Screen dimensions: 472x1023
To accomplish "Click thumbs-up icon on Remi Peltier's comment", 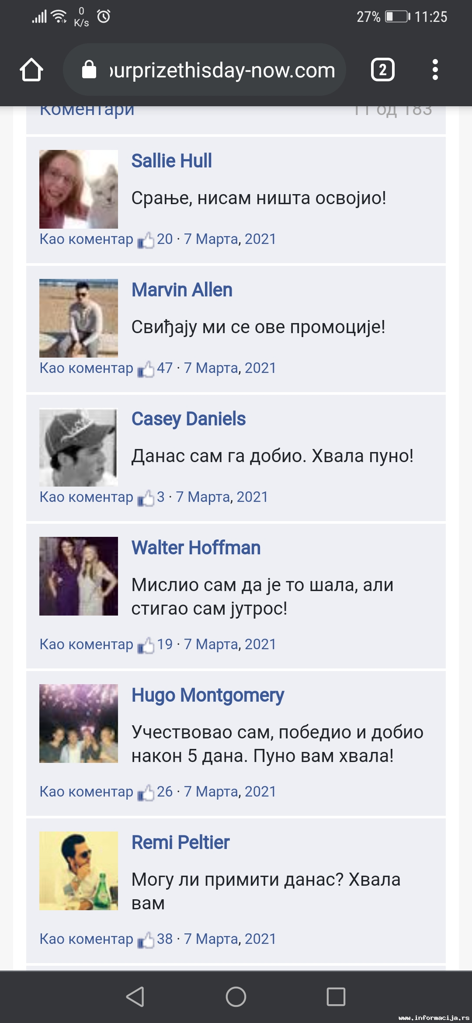I will tap(146, 940).
